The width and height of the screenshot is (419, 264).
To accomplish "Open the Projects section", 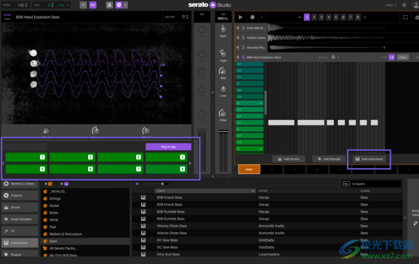I will point(20,195).
